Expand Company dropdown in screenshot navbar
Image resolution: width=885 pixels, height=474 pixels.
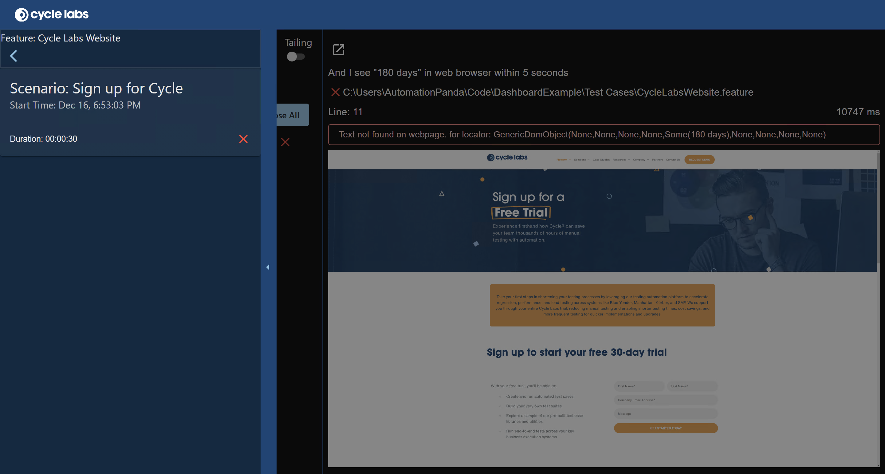pyautogui.click(x=640, y=160)
